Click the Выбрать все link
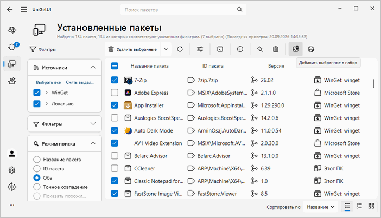Screen dimensions: 381x218 [x=48, y=82]
